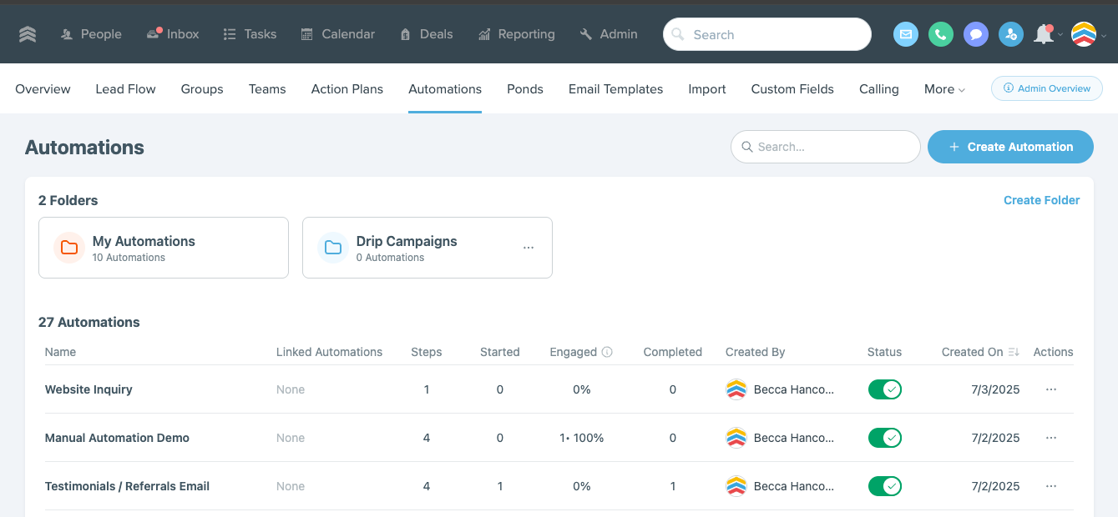
Task: Click the magnifier icon in global Search
Action: [679, 34]
